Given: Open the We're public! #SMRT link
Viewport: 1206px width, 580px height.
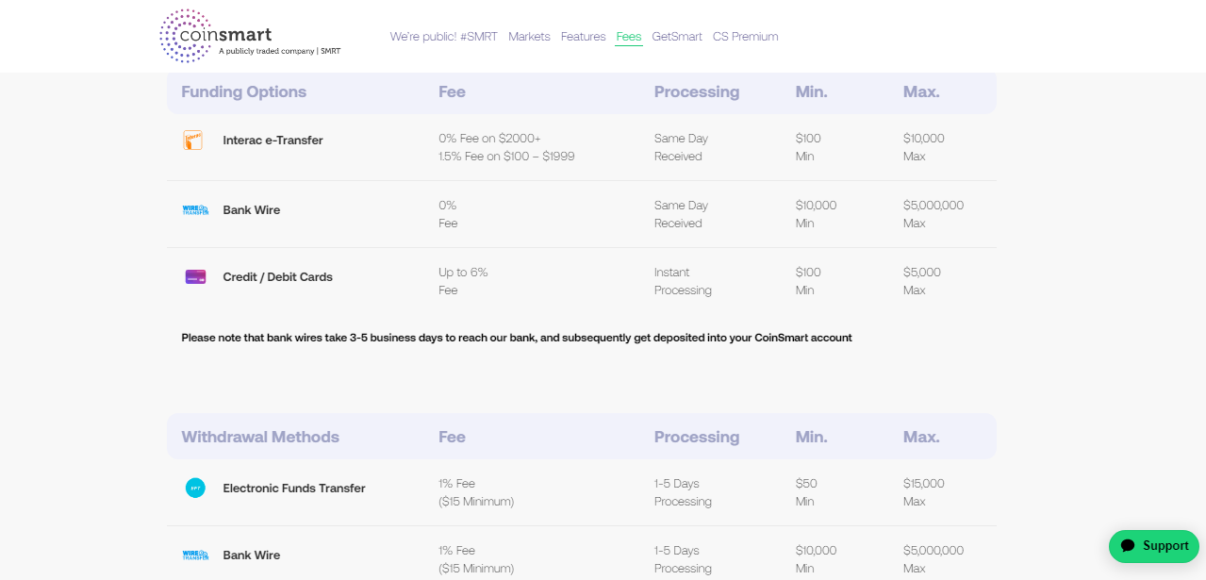Looking at the screenshot, I should (444, 37).
